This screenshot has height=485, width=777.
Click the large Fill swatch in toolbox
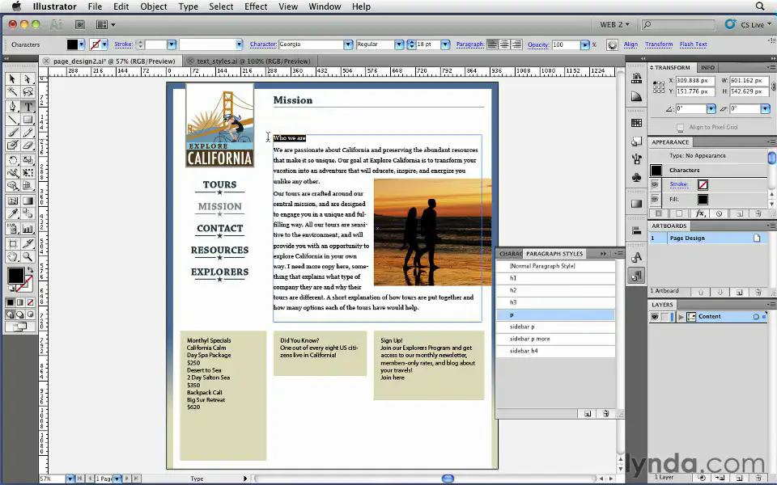15,275
